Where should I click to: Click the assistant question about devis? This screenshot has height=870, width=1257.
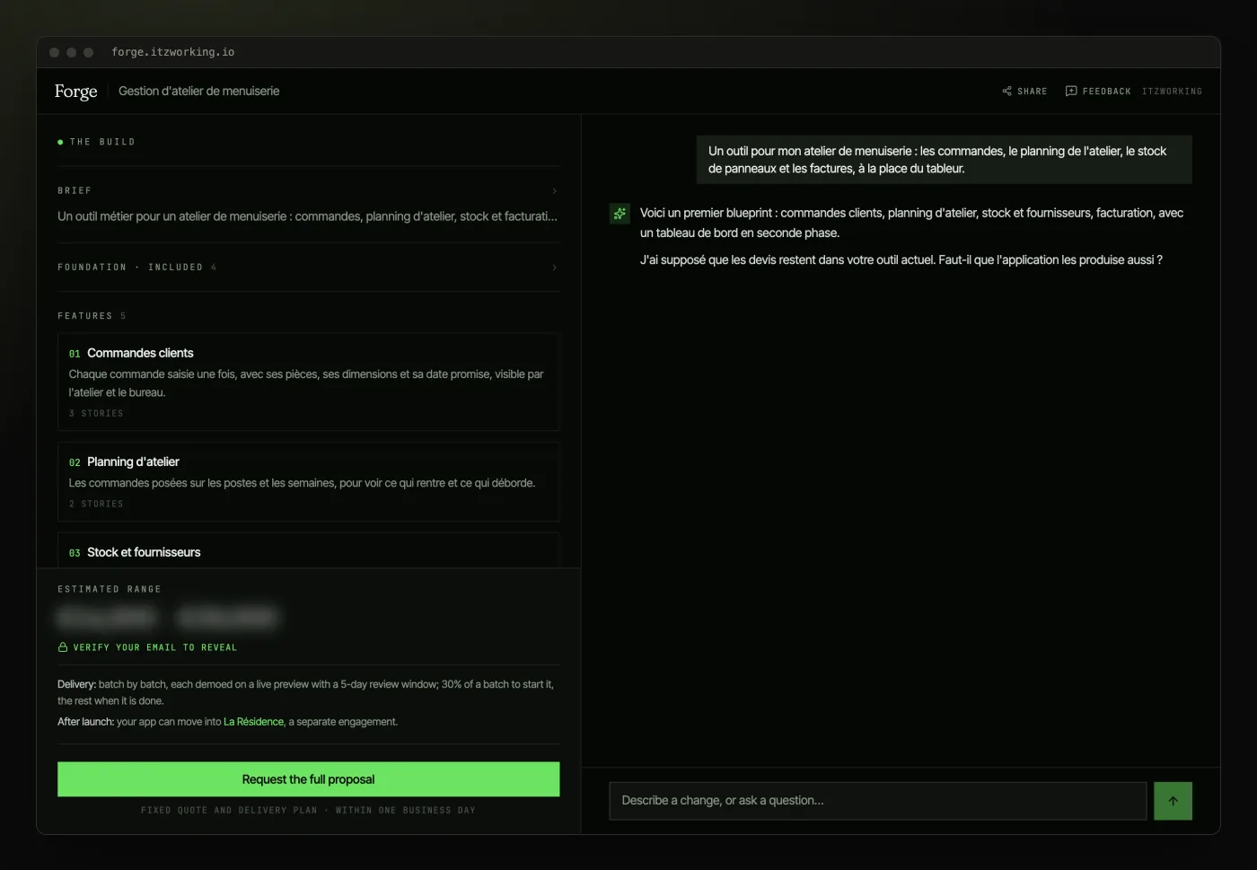coord(901,259)
